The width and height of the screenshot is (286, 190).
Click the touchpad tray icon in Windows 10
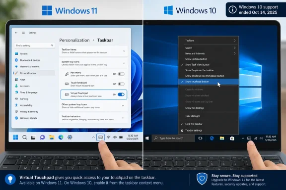coord(249,138)
